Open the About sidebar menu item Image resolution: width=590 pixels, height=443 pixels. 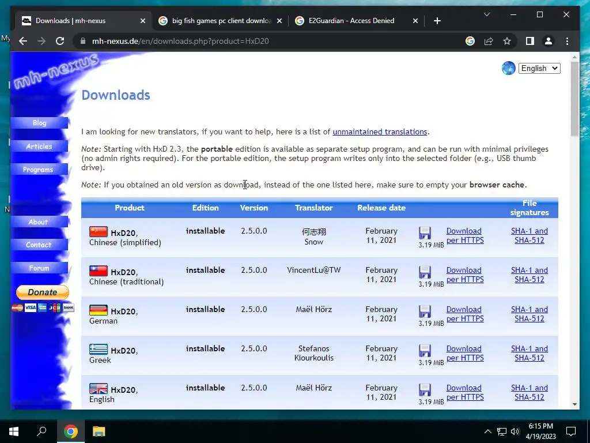coord(39,222)
